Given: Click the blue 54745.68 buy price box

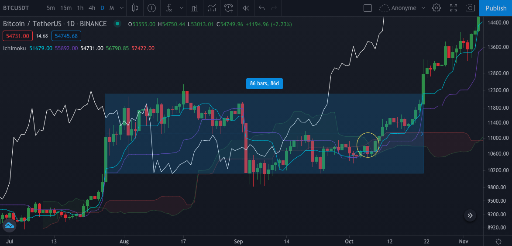Looking at the screenshot, I should tap(66, 36).
